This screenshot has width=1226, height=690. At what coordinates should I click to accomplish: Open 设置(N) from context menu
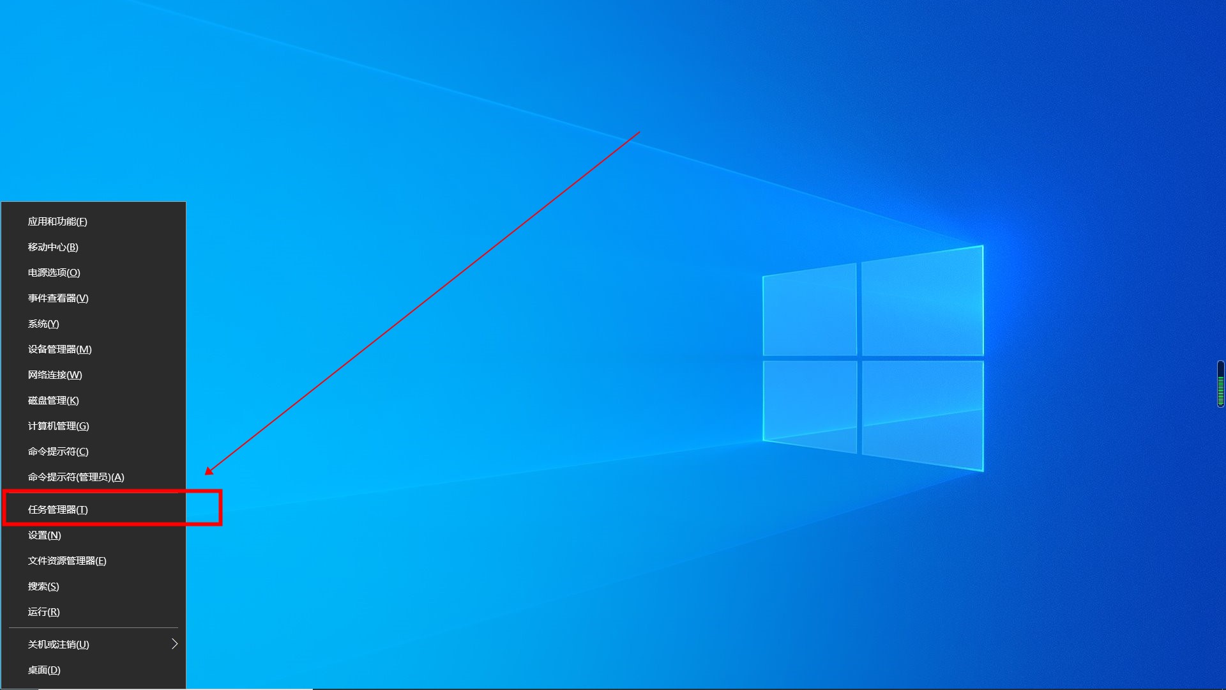point(44,535)
